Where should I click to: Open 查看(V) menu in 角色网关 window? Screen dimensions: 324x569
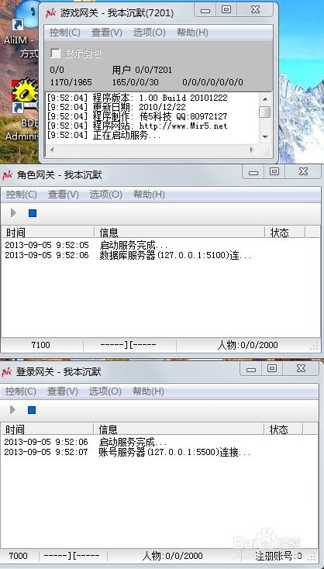[x=64, y=195]
